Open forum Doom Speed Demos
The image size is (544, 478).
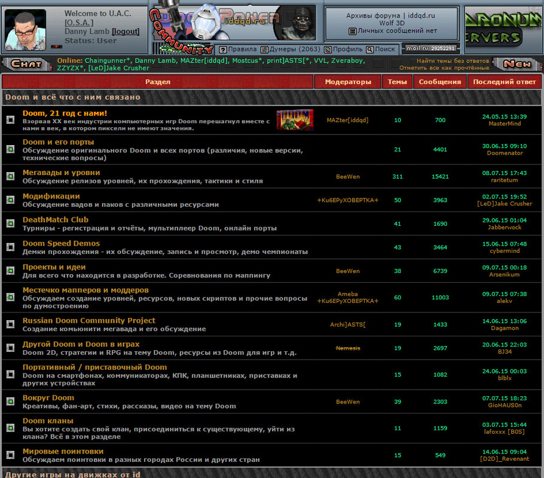[61, 243]
